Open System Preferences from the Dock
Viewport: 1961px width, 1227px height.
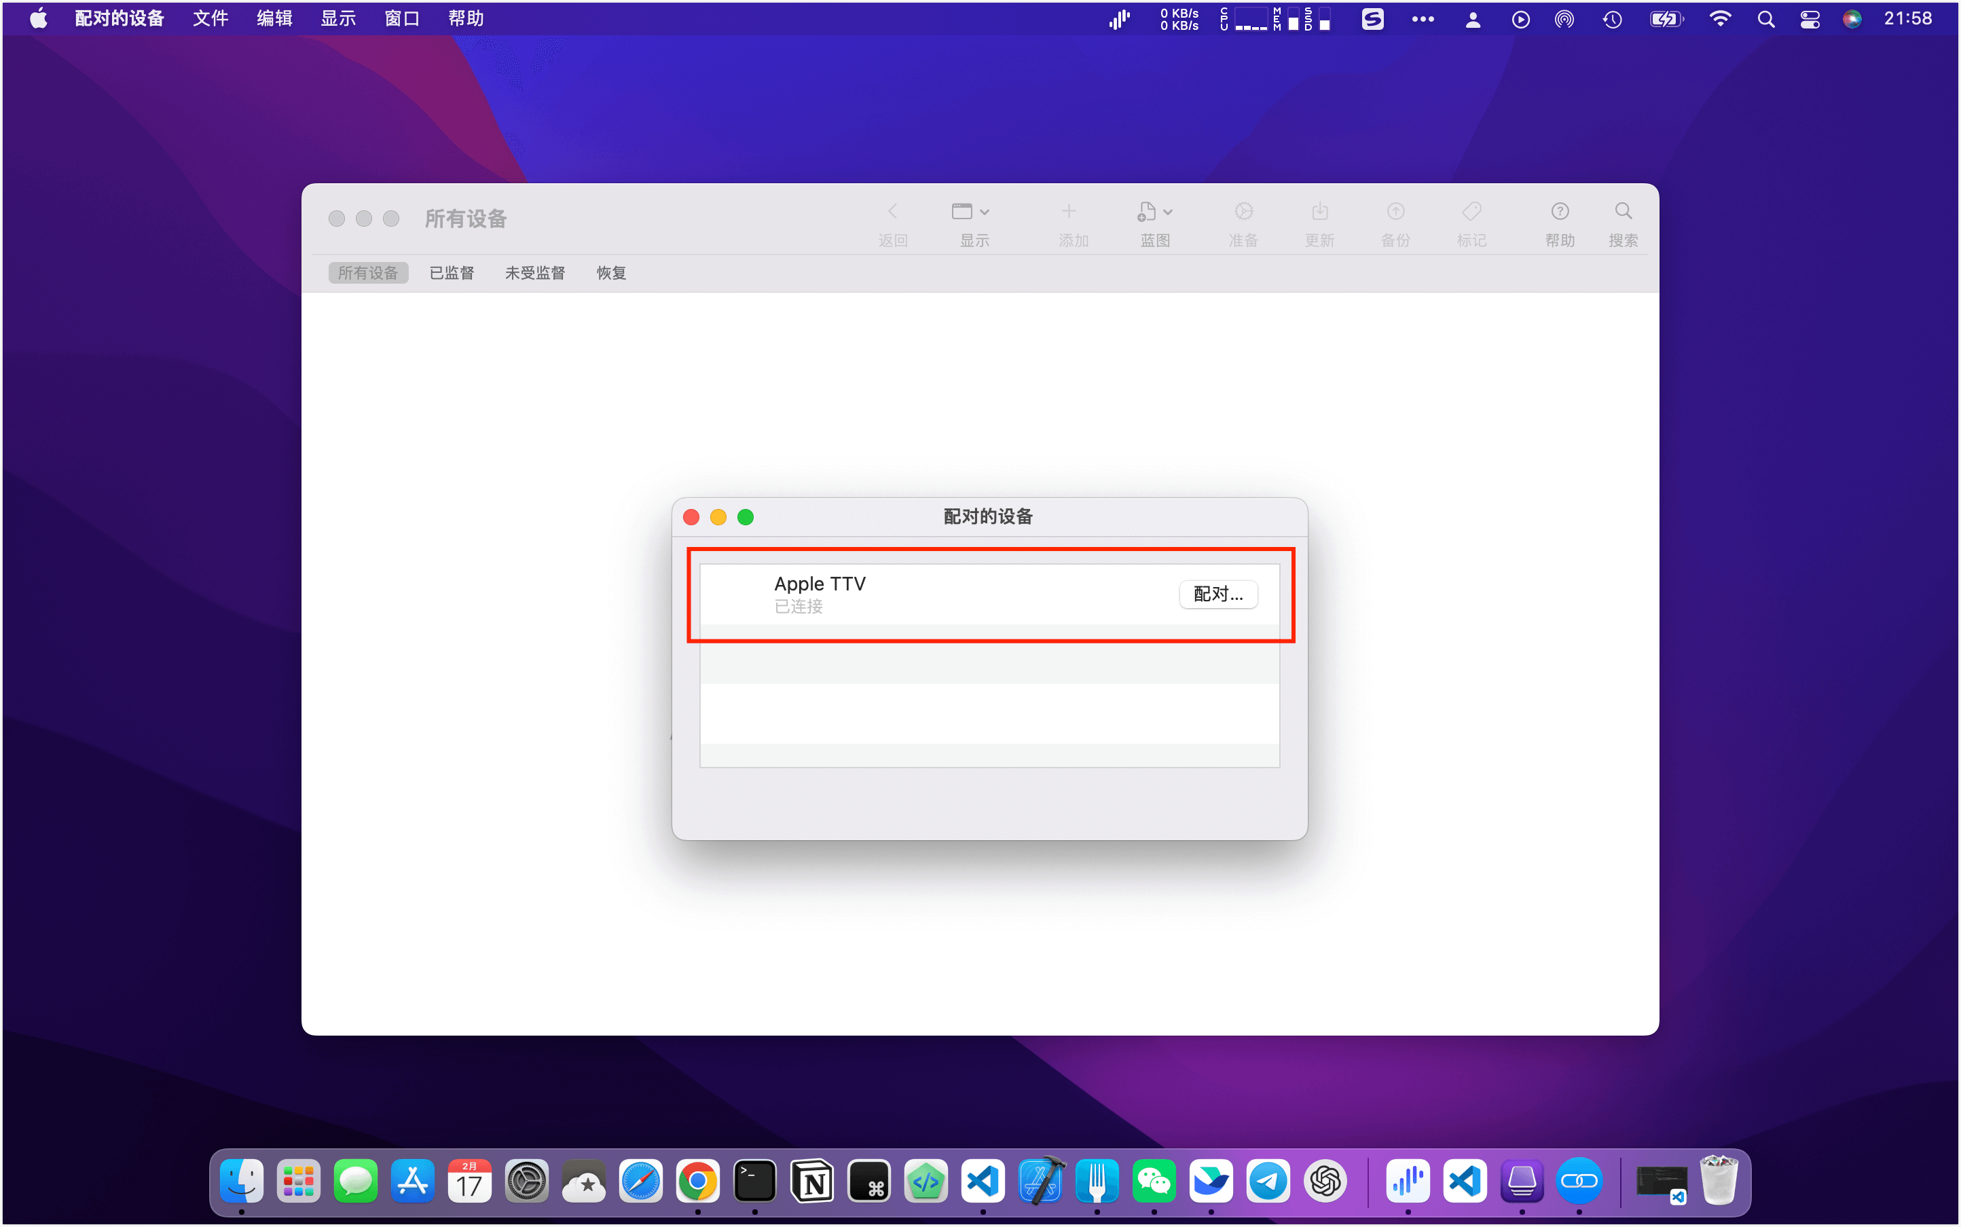tap(526, 1181)
